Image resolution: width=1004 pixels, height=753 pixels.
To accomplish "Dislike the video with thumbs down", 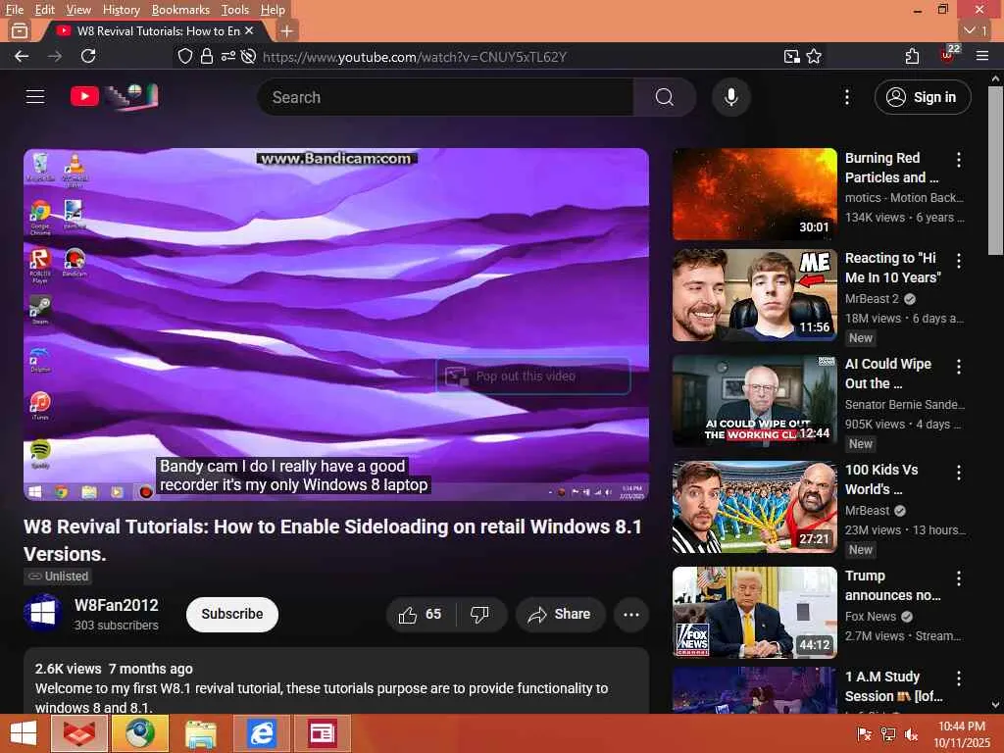I will pyautogui.click(x=480, y=615).
